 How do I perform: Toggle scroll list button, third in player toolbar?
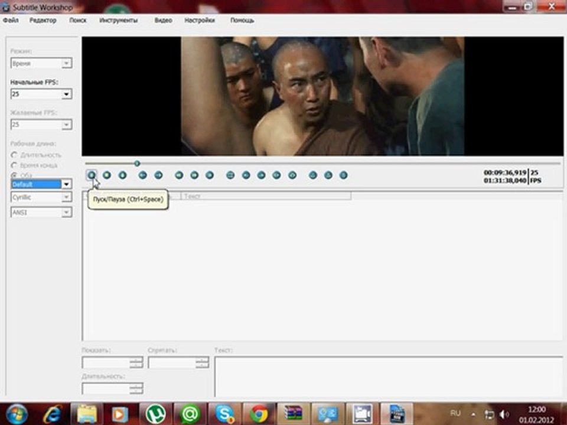[123, 175]
